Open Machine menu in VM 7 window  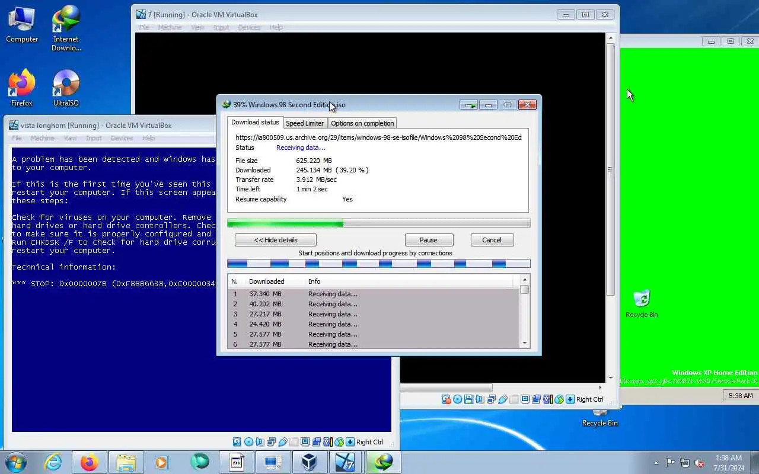tap(169, 27)
